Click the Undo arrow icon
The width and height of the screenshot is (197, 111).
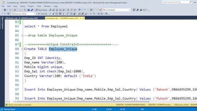tap(79, 10)
